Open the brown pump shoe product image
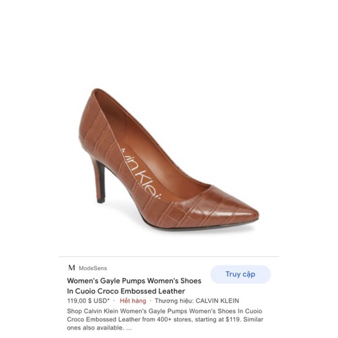Viewport: 338px width, 338px height. [169, 160]
